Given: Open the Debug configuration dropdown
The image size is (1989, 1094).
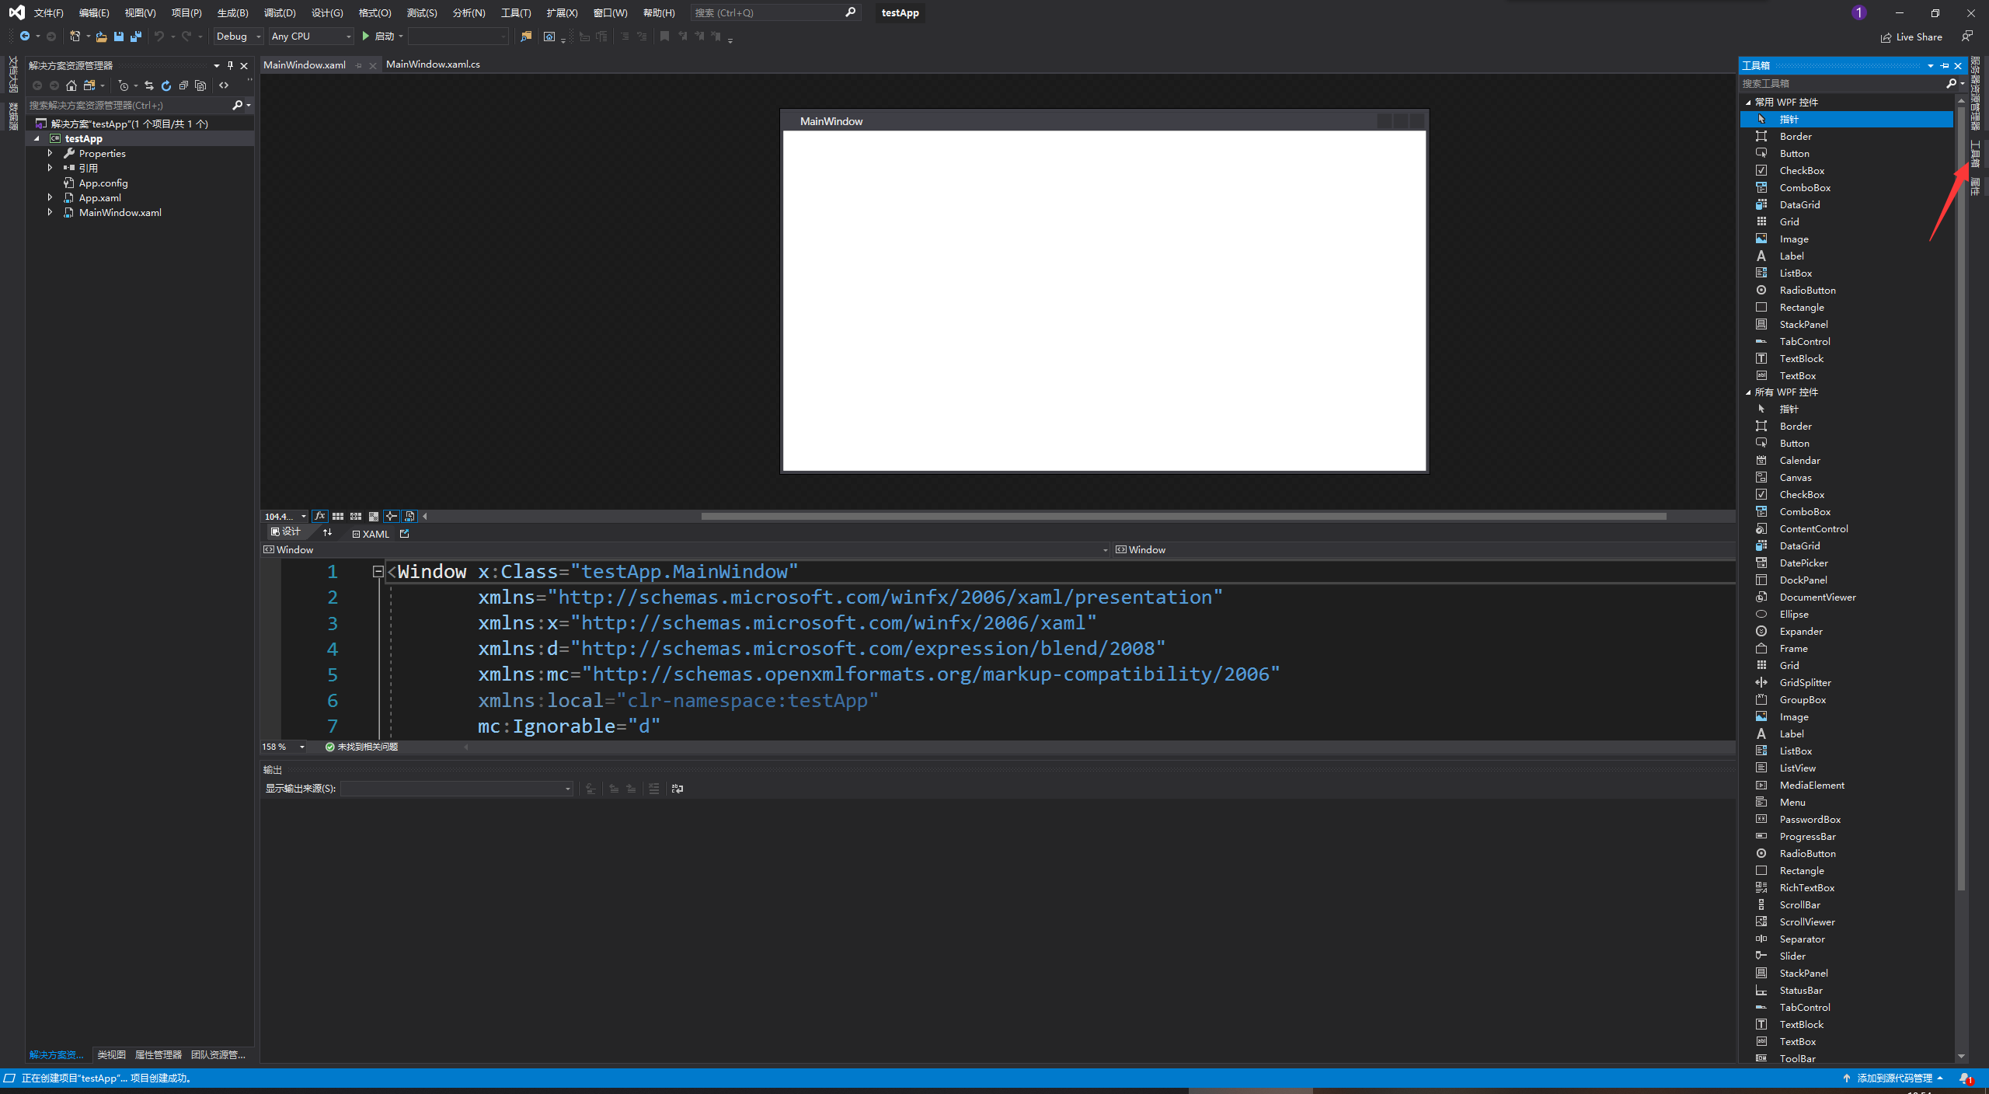Looking at the screenshot, I should [x=237, y=36].
